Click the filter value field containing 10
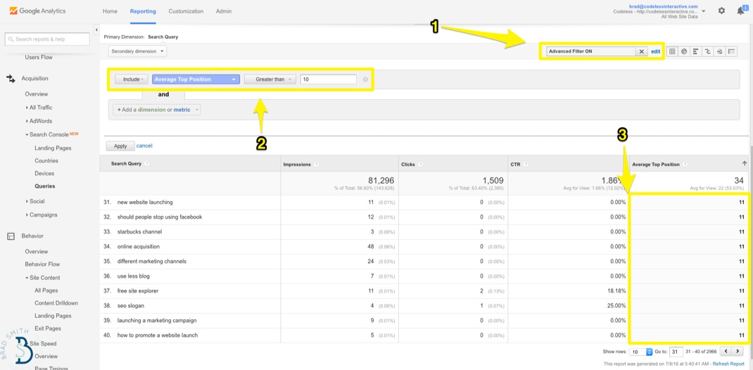Screen dimensions: 753x370 coord(329,79)
